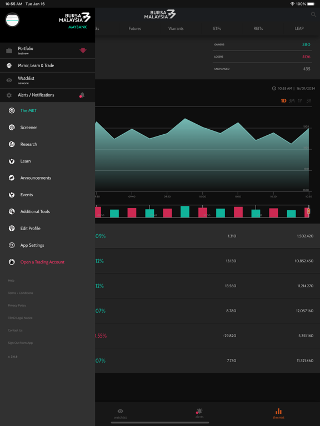Click the Open a Trading Account text
The height and width of the screenshot is (426, 320).
(42, 262)
